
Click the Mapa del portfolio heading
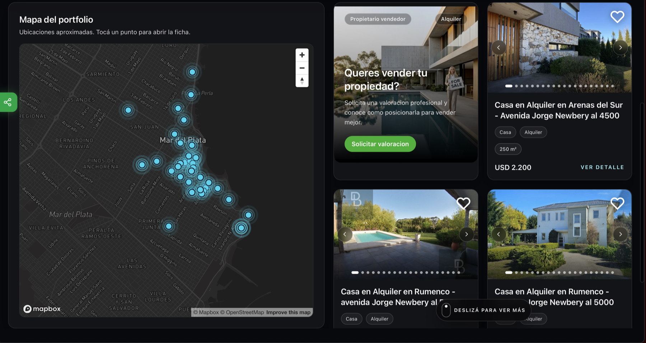coord(56,20)
